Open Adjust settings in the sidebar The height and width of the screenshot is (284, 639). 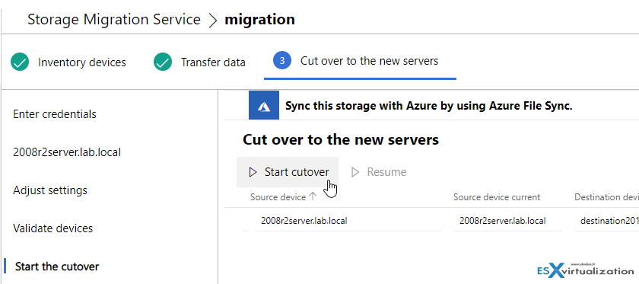50,190
